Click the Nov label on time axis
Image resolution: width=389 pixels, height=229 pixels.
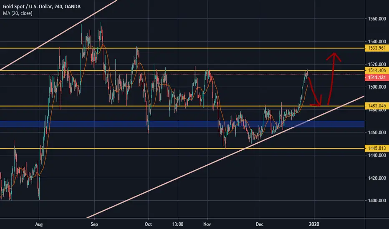click(207, 224)
